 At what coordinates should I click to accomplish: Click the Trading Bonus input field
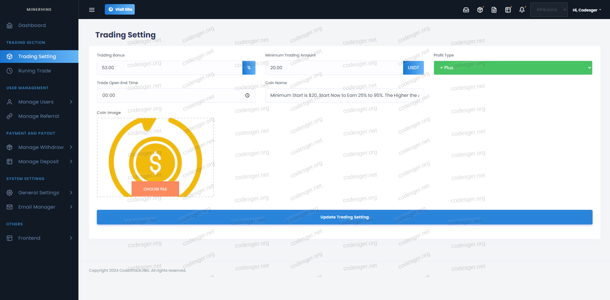170,68
